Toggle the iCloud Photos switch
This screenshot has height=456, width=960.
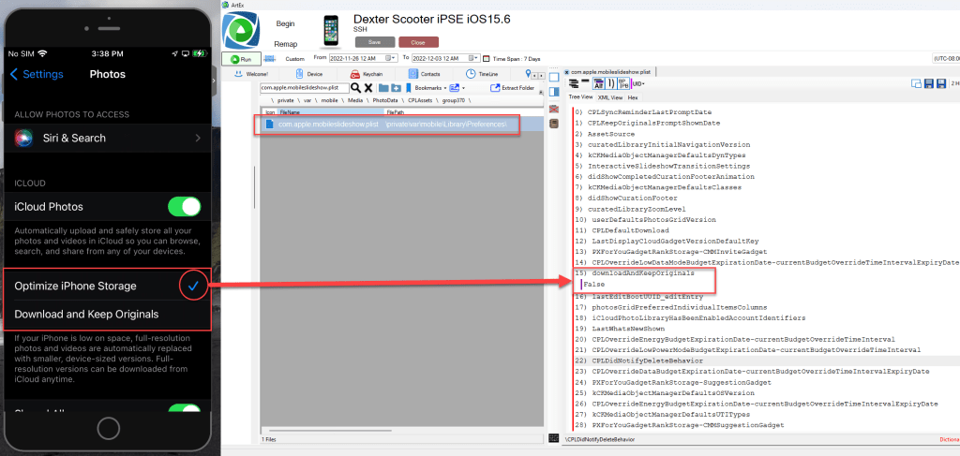point(184,207)
